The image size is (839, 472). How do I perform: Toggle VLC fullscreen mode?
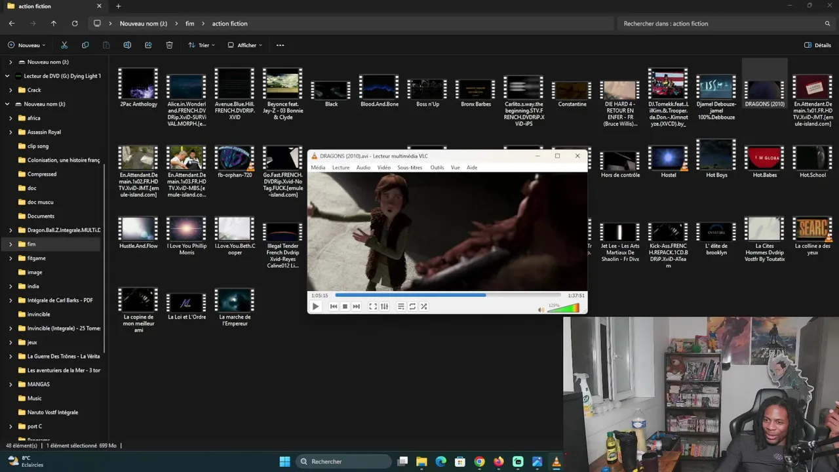point(373,306)
